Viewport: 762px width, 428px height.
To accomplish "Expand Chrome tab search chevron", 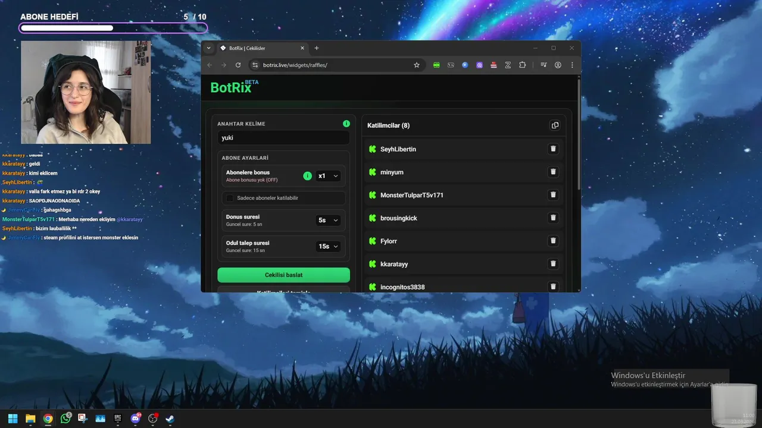I will [208, 48].
